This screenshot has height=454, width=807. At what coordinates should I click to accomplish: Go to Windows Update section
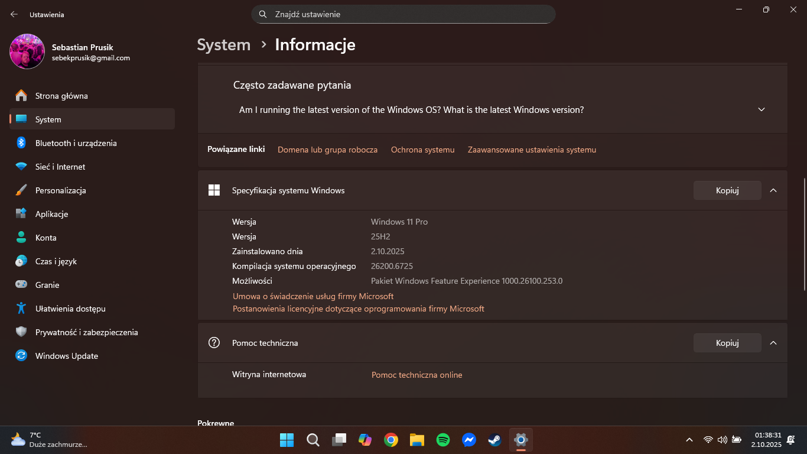click(66, 356)
